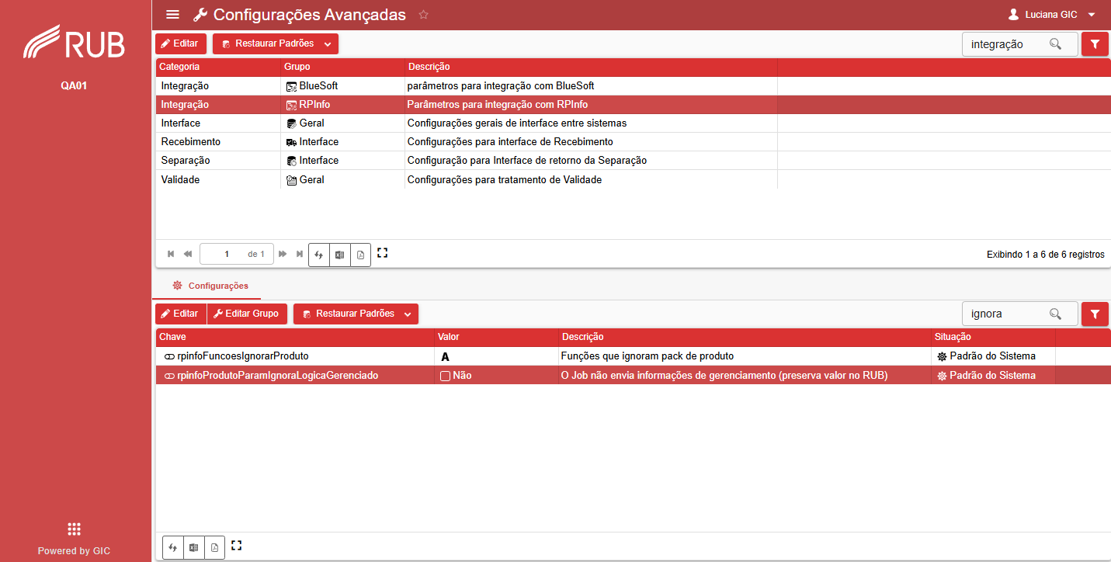Go to next page in upper grid pager
The image size is (1111, 562).
[283, 254]
